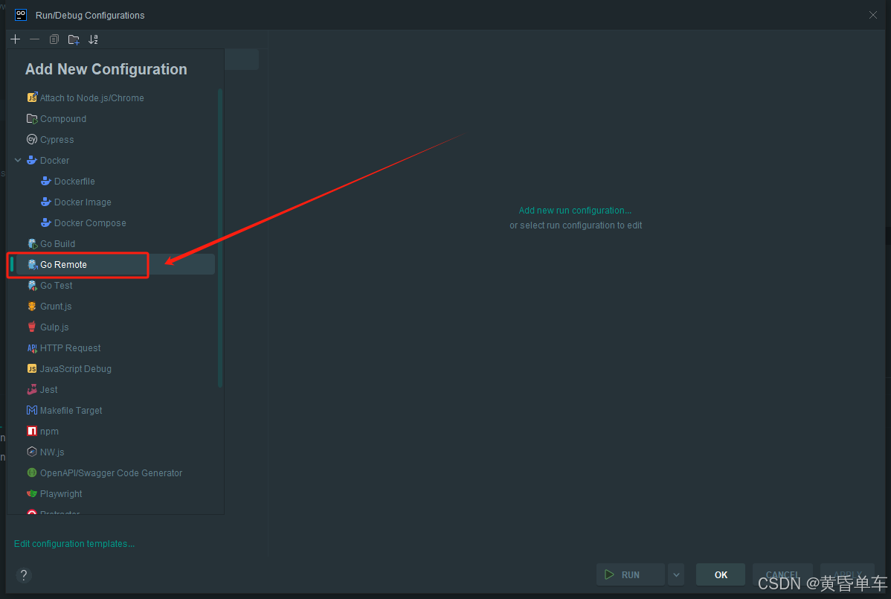Select the Go Build gopher icon
This screenshot has width=891, height=599.
click(32, 244)
